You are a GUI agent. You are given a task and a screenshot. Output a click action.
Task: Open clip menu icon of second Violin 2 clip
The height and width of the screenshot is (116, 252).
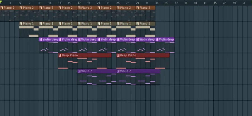[x=118, y=71]
